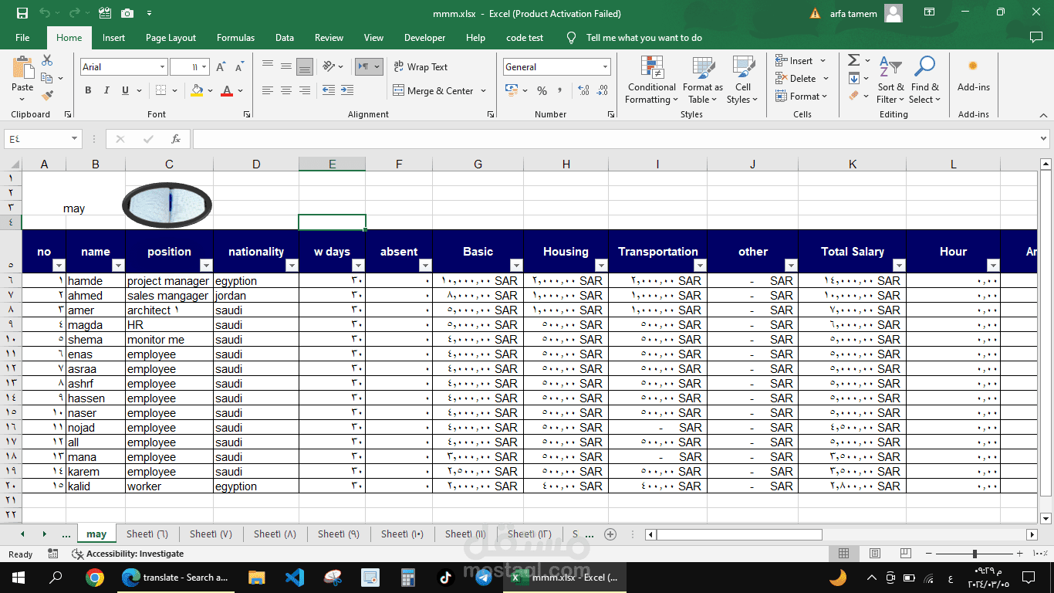Add a new sheet with the plus button
The image size is (1054, 593).
tap(610, 534)
